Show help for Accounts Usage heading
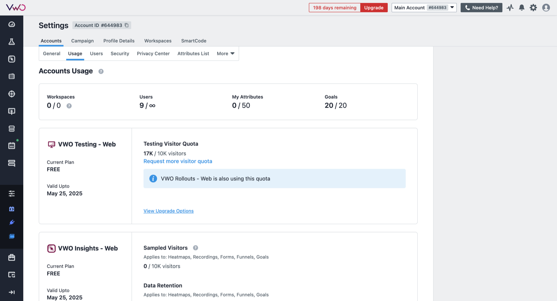557x301 pixels. pos(101,71)
